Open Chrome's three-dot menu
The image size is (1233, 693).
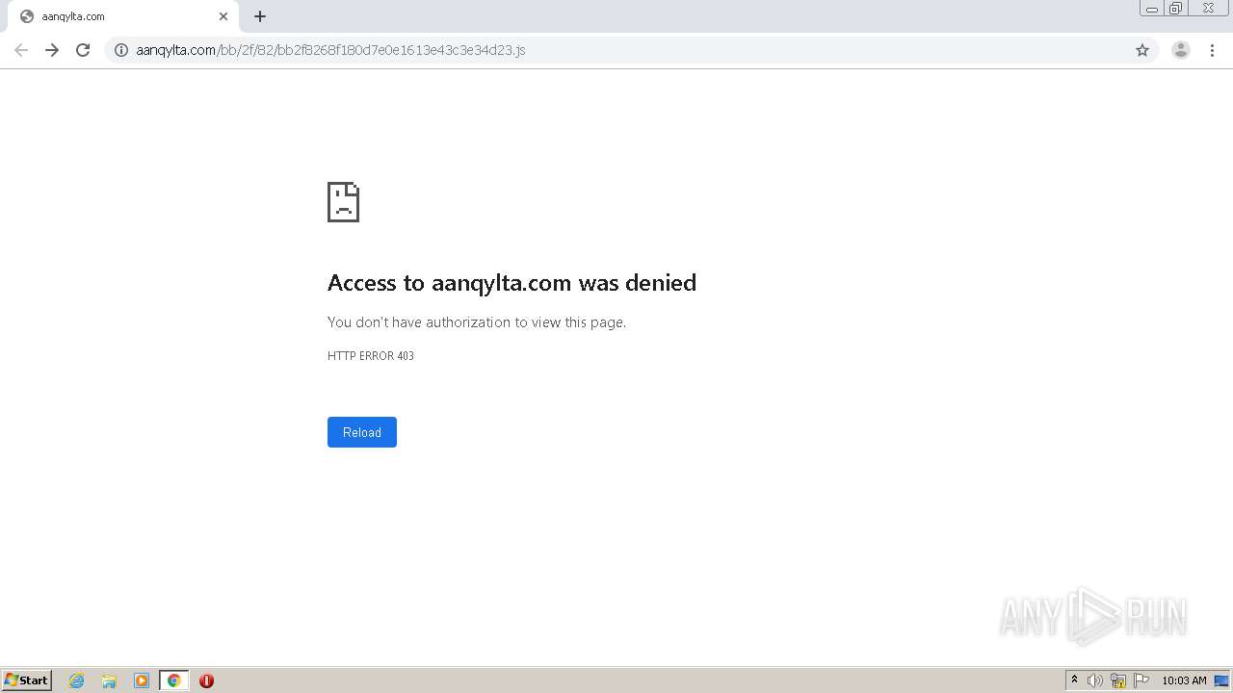point(1212,50)
